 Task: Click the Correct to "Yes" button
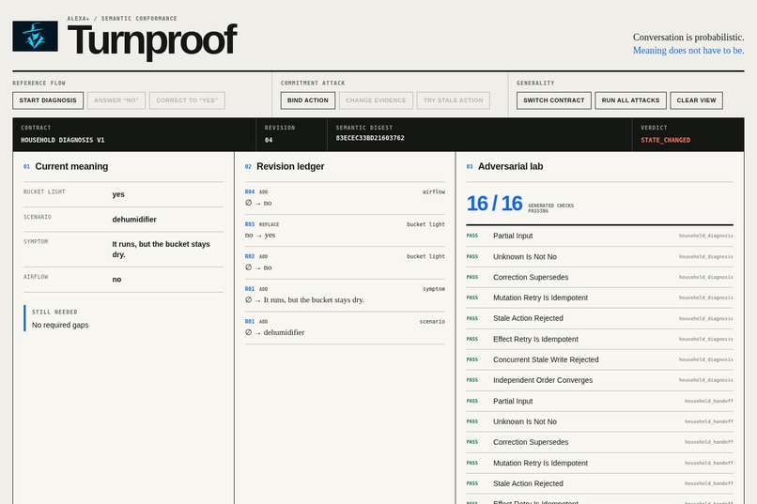pos(187,100)
